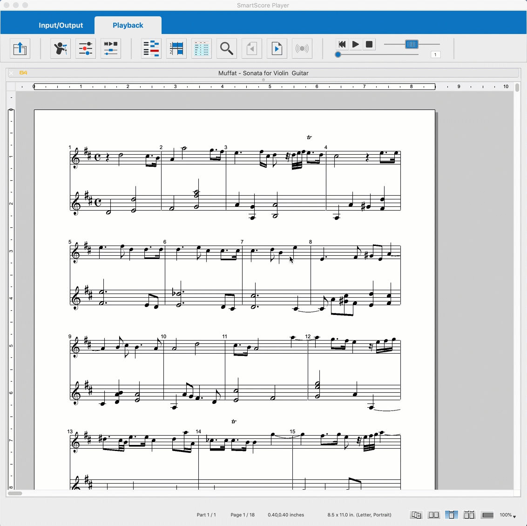
Task: Open the 100% zoom dropdown
Action: (x=507, y=515)
